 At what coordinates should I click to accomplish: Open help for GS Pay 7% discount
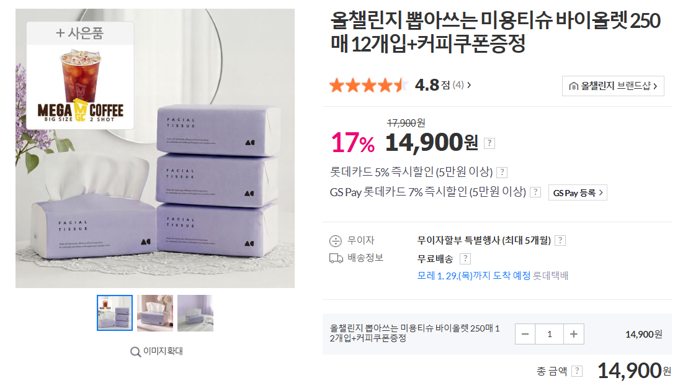pos(535,192)
